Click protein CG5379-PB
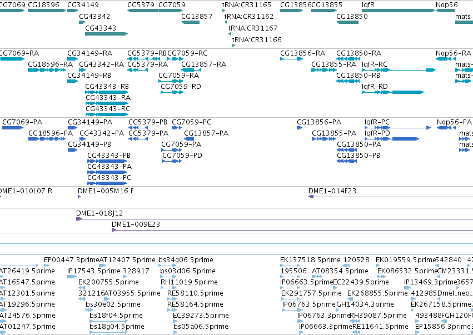 pos(148,122)
